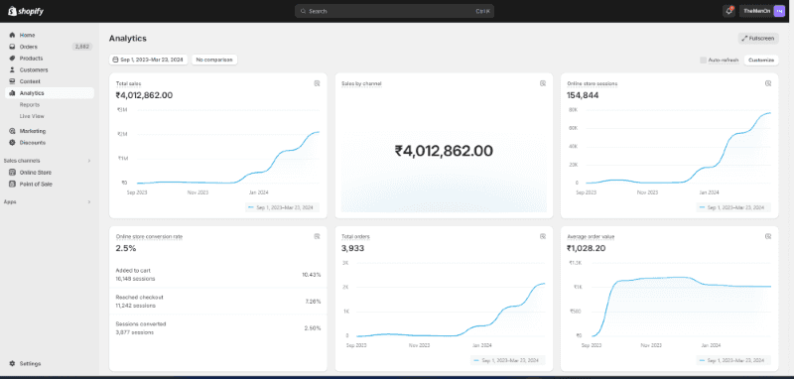Click the Added to cart row
Viewport: 794px width, 379px height.
(218, 274)
